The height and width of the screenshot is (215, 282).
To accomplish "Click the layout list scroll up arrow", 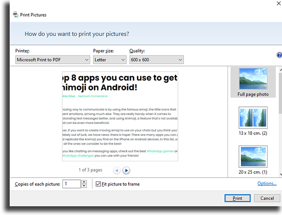I will 281,70.
